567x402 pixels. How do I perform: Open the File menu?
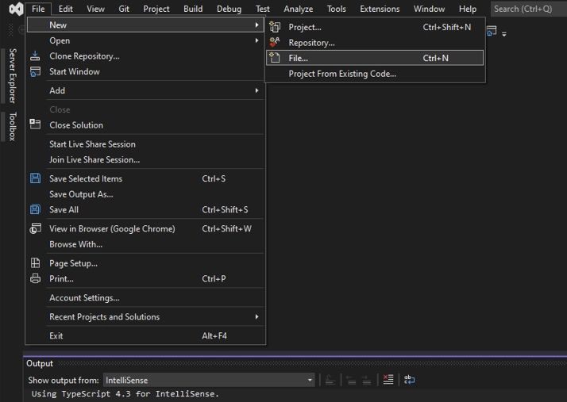coord(38,9)
